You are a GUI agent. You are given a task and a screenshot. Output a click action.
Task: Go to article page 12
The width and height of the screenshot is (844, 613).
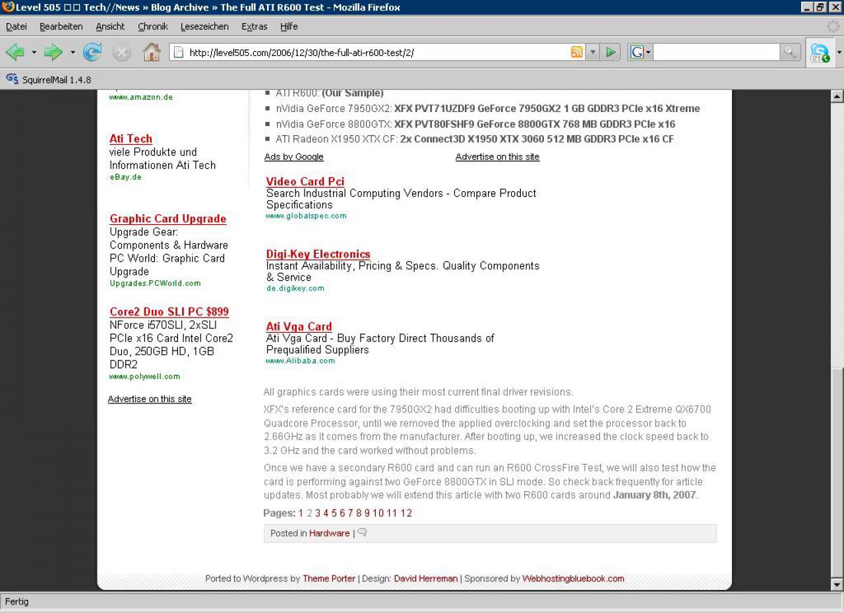click(x=406, y=513)
